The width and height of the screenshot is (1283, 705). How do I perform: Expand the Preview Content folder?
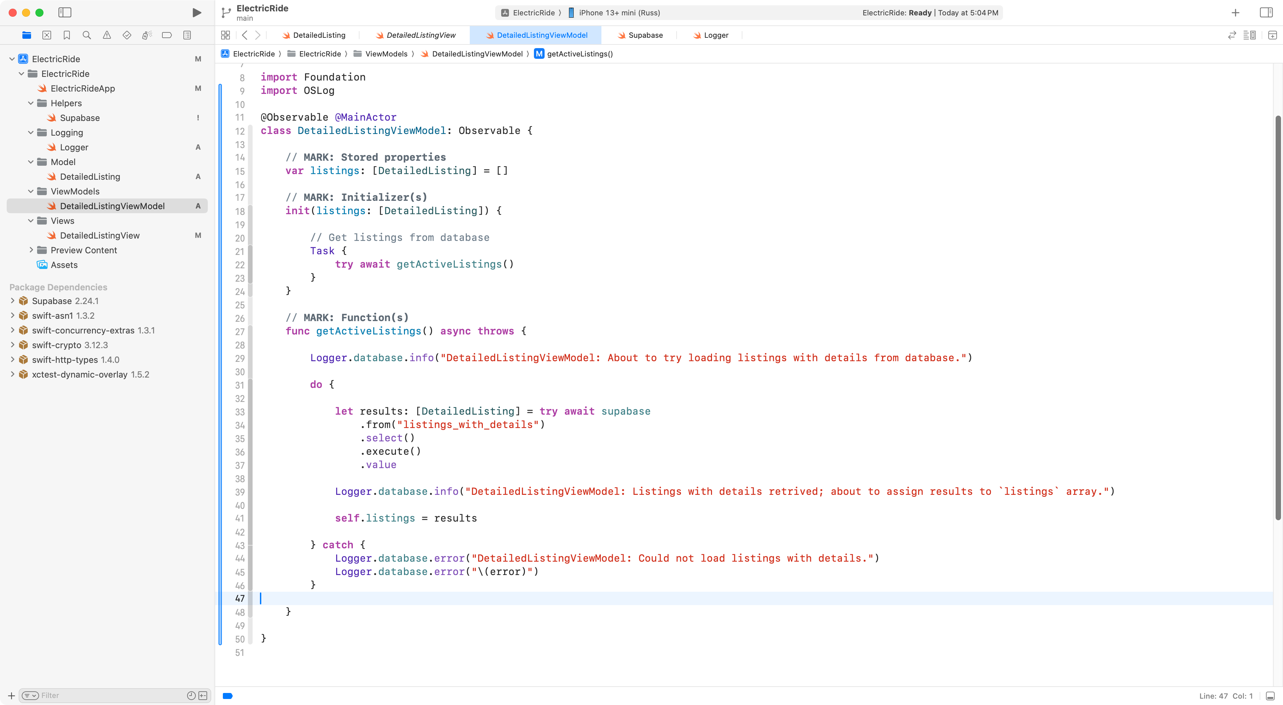(x=31, y=250)
